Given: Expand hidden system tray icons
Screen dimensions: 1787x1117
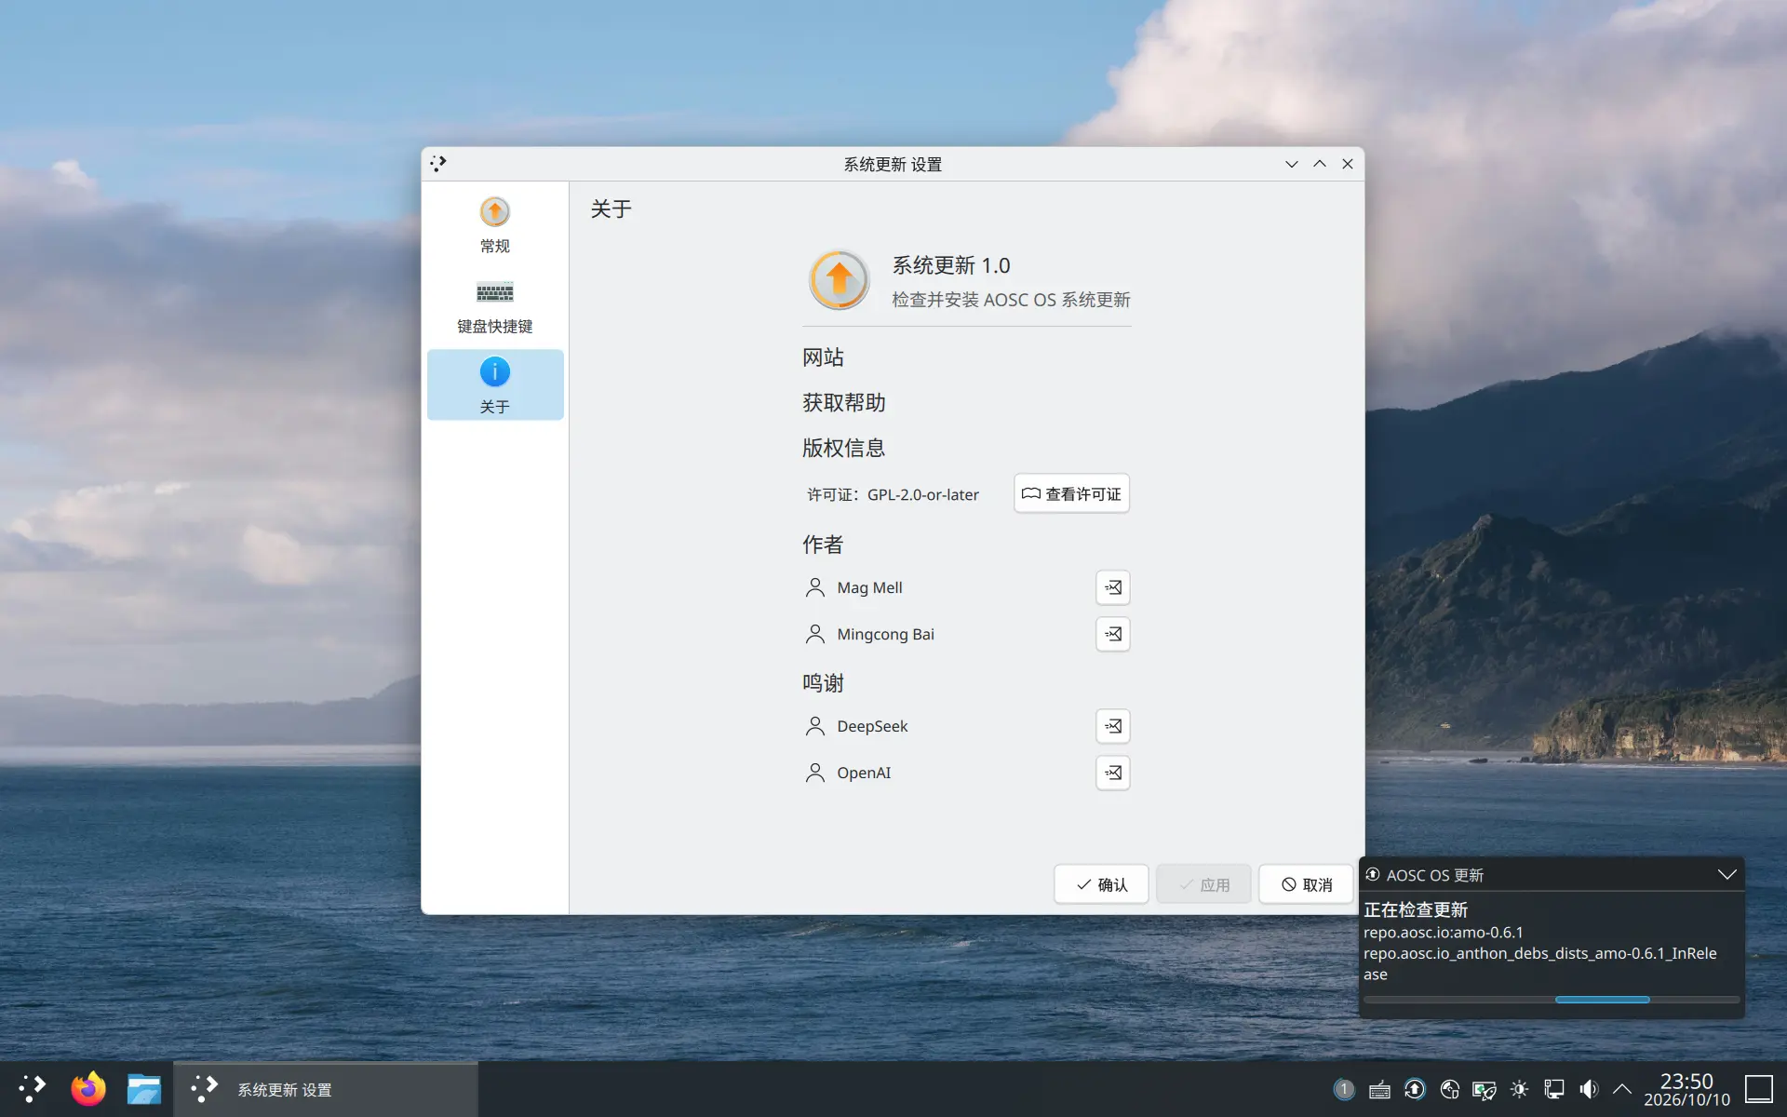Looking at the screenshot, I should [x=1622, y=1089].
